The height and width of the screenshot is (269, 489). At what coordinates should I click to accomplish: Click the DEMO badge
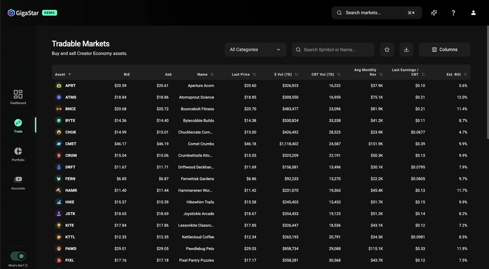click(50, 13)
